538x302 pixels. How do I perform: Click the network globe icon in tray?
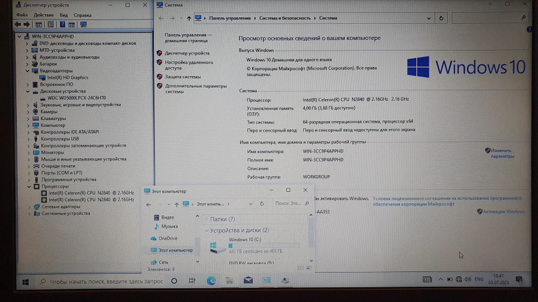459,279
